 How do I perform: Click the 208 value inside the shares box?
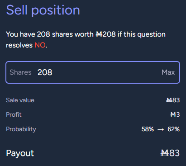pos(45,72)
